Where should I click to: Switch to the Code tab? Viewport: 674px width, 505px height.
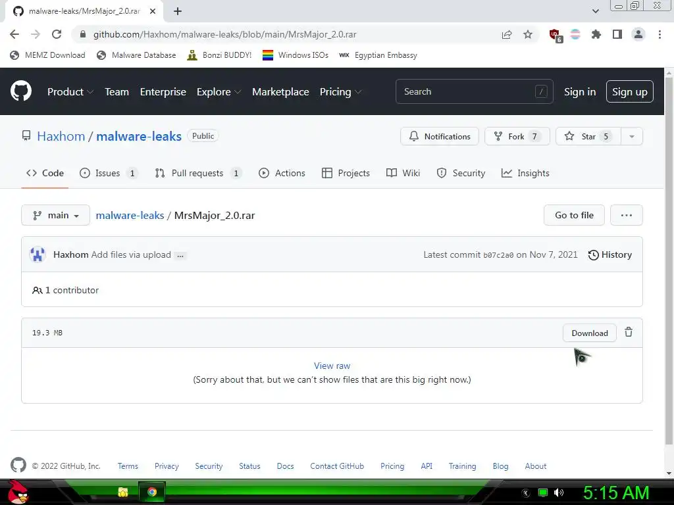click(x=45, y=173)
